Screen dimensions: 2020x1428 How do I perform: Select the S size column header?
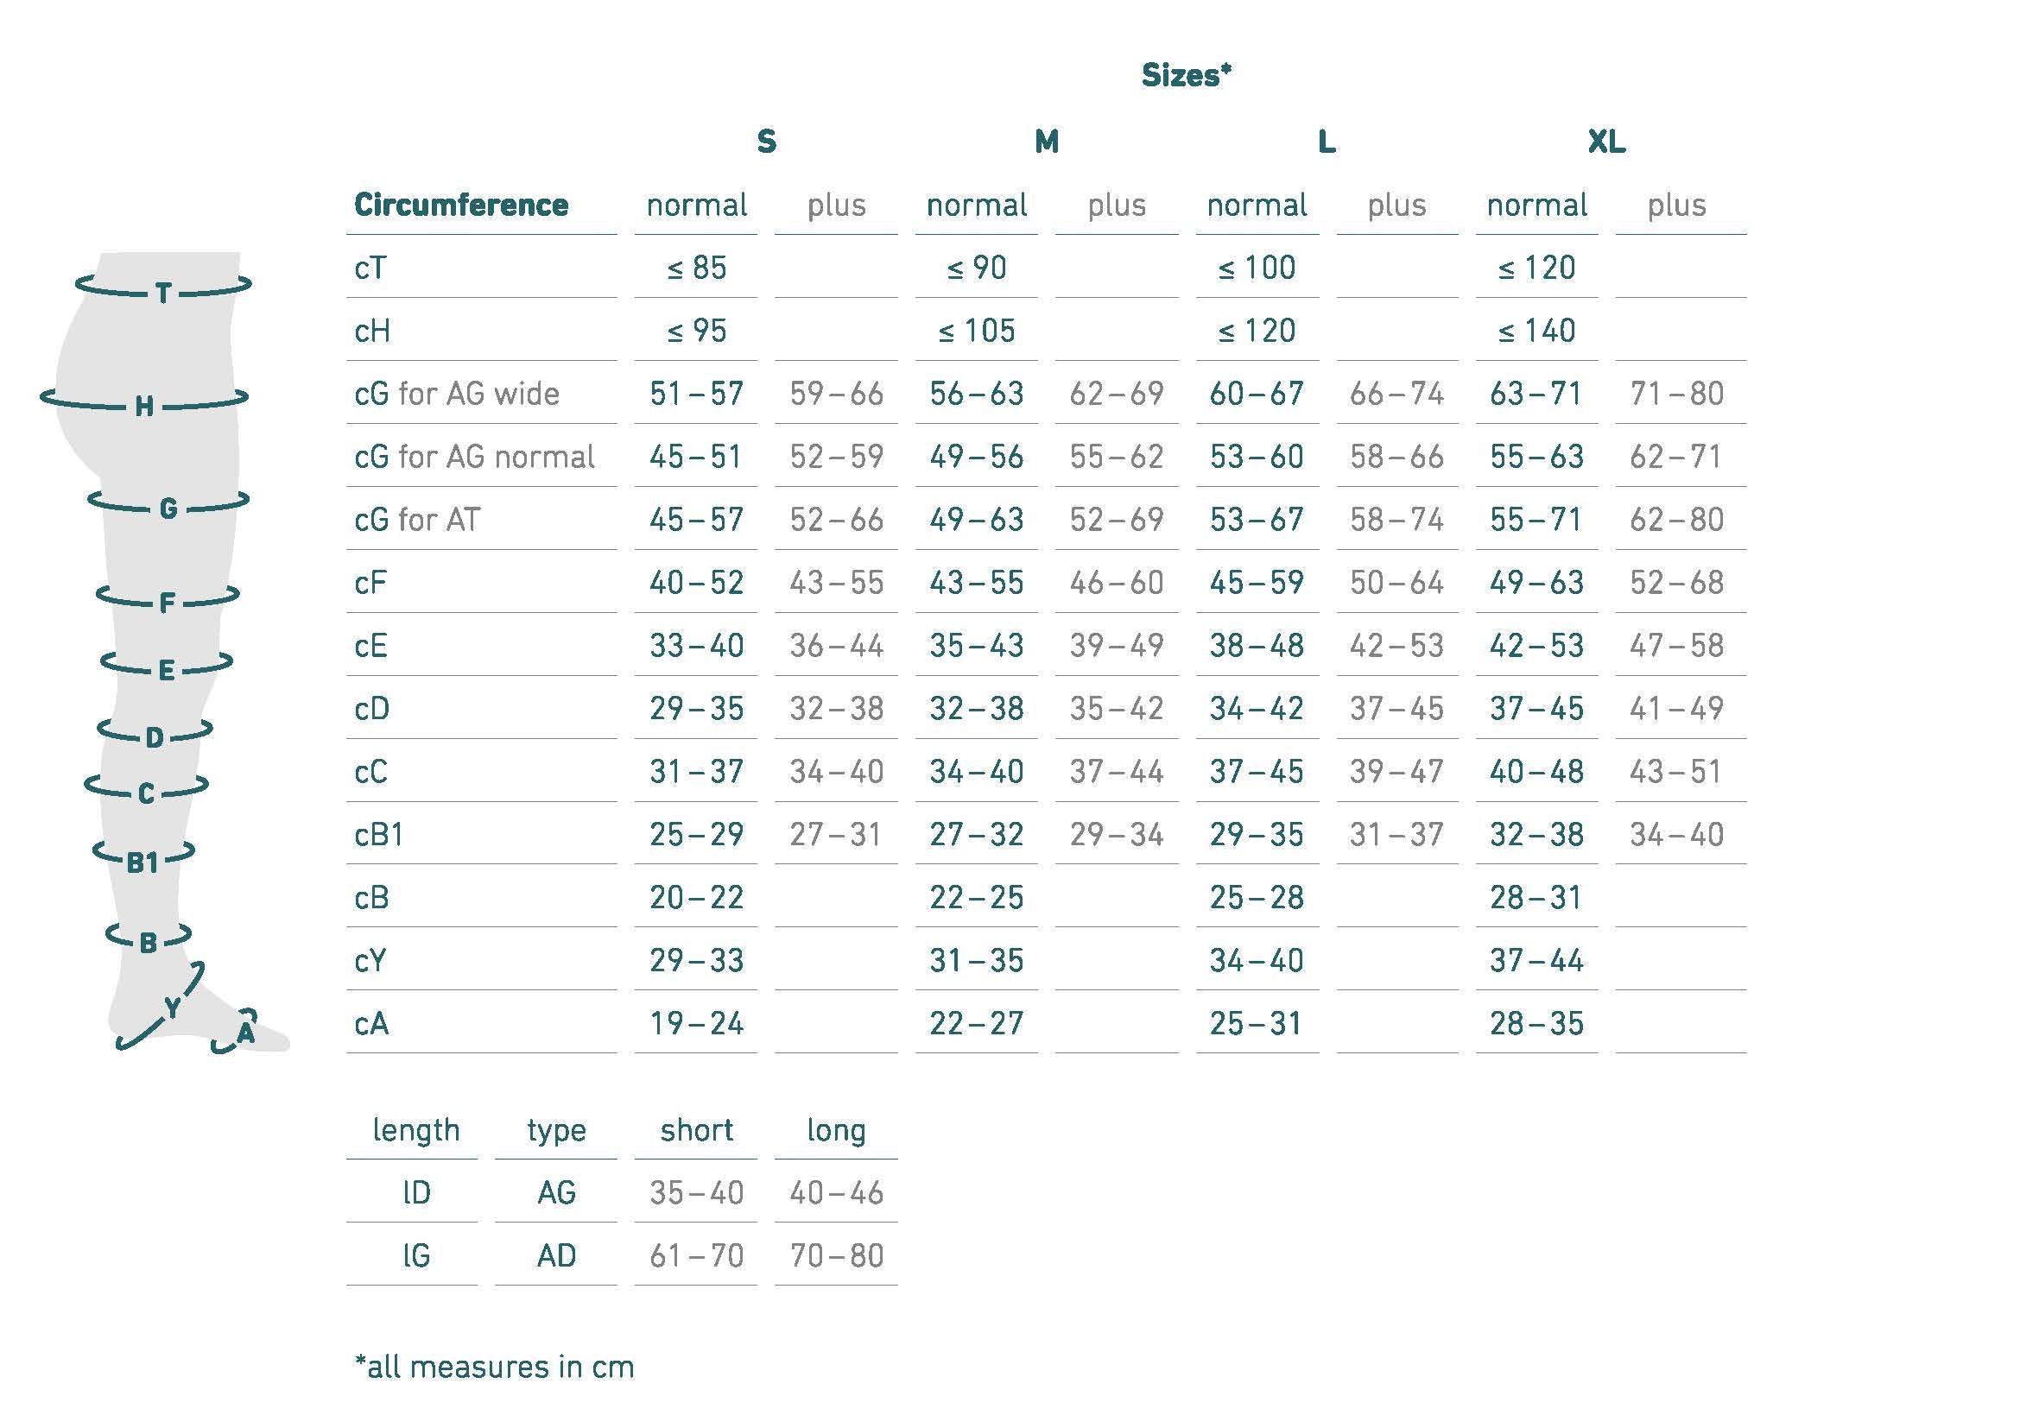(x=766, y=142)
